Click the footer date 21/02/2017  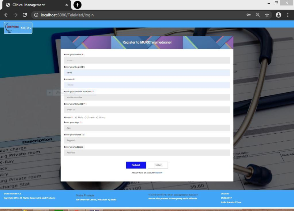coord(226,198)
